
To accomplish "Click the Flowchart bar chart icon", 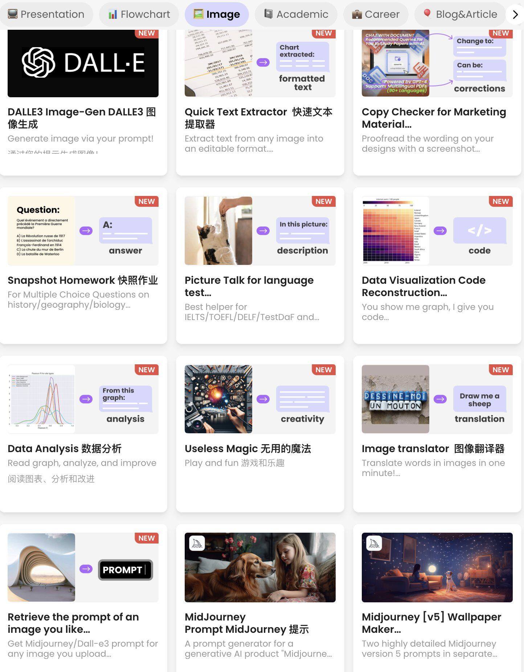I will pyautogui.click(x=113, y=14).
